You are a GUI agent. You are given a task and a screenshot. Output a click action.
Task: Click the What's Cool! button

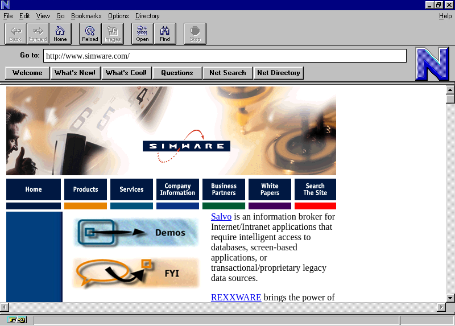pos(126,73)
